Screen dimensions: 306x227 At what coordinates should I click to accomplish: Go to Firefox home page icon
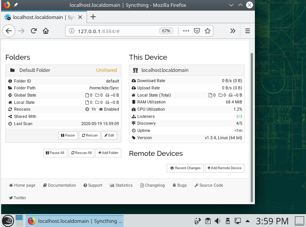point(46,31)
